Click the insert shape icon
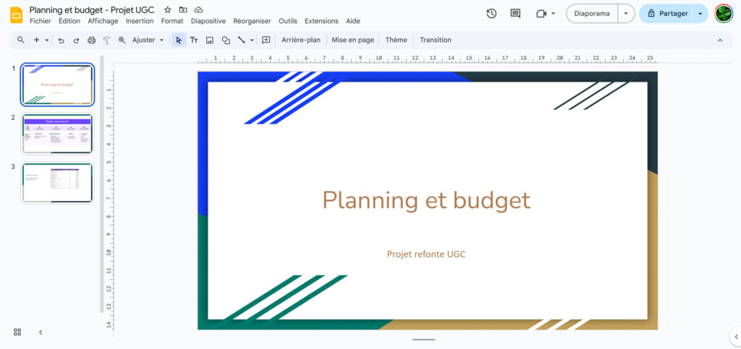741x349 pixels. (x=226, y=40)
